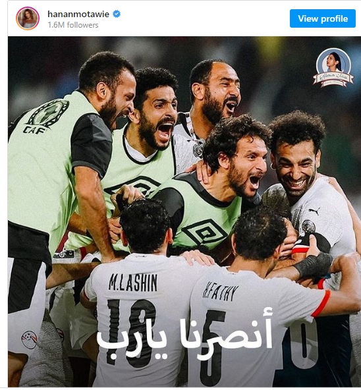Click the federation crest on the white shorts
The image size is (361, 390).
pos(29,339)
